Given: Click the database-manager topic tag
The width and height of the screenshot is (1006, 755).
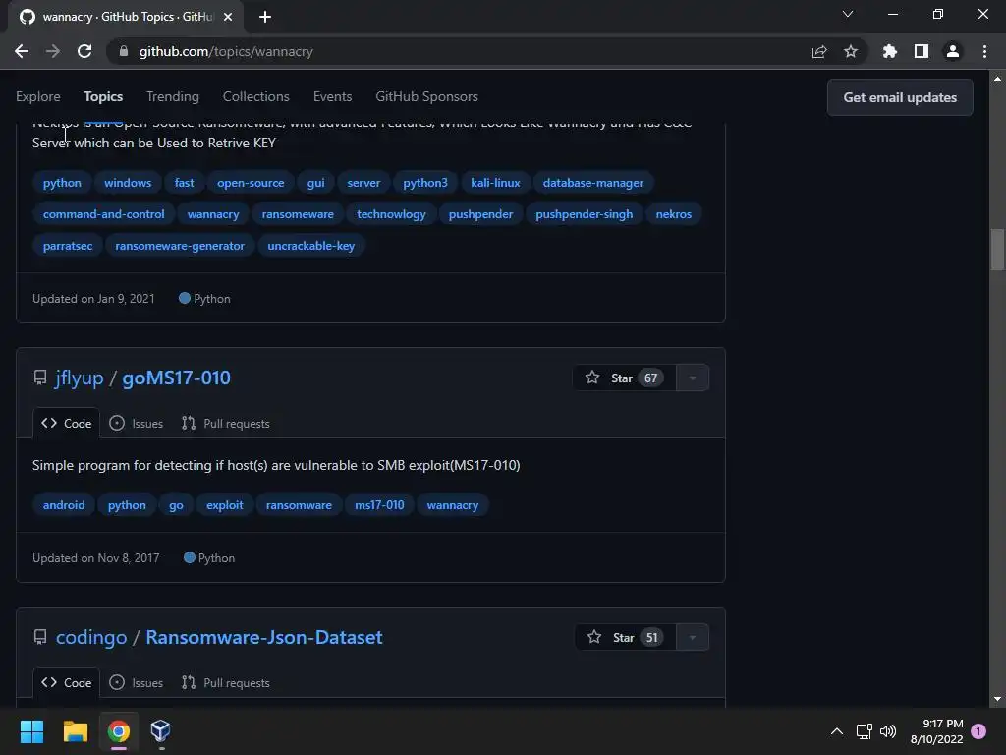Looking at the screenshot, I should coord(592,182).
